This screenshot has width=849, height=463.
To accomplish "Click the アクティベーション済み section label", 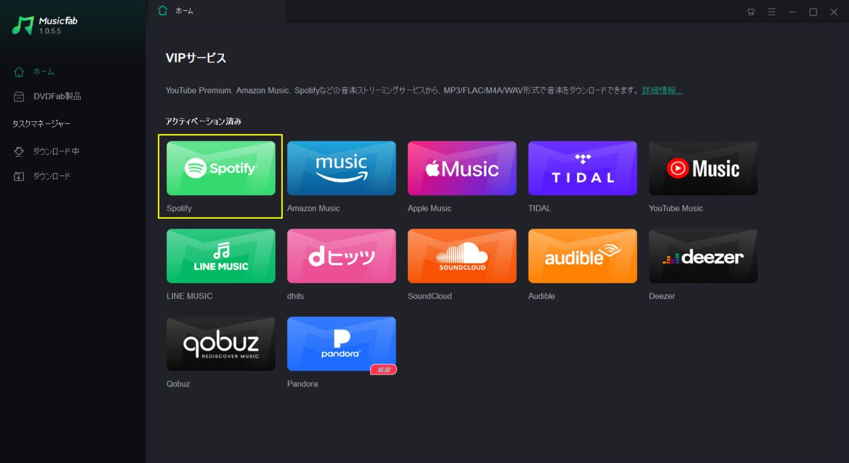I will coord(203,121).
